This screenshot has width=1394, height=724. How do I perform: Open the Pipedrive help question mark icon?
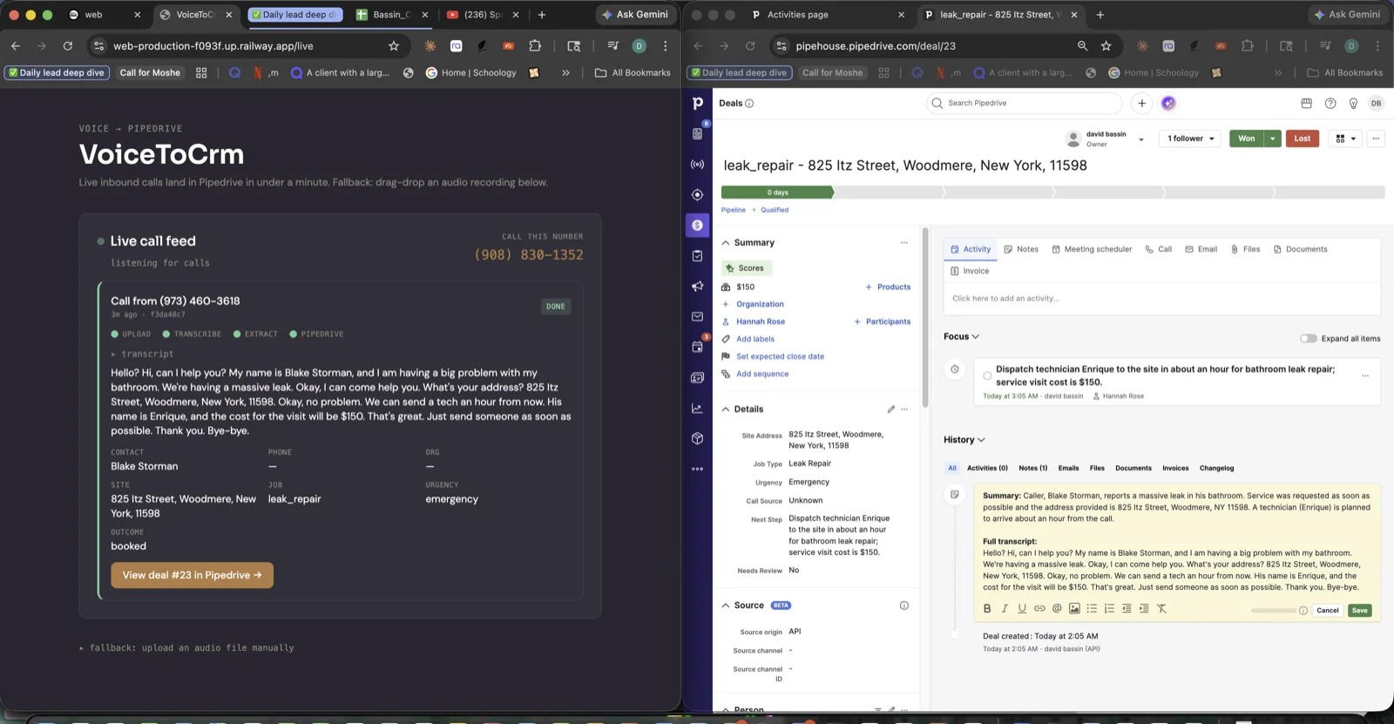(1330, 103)
